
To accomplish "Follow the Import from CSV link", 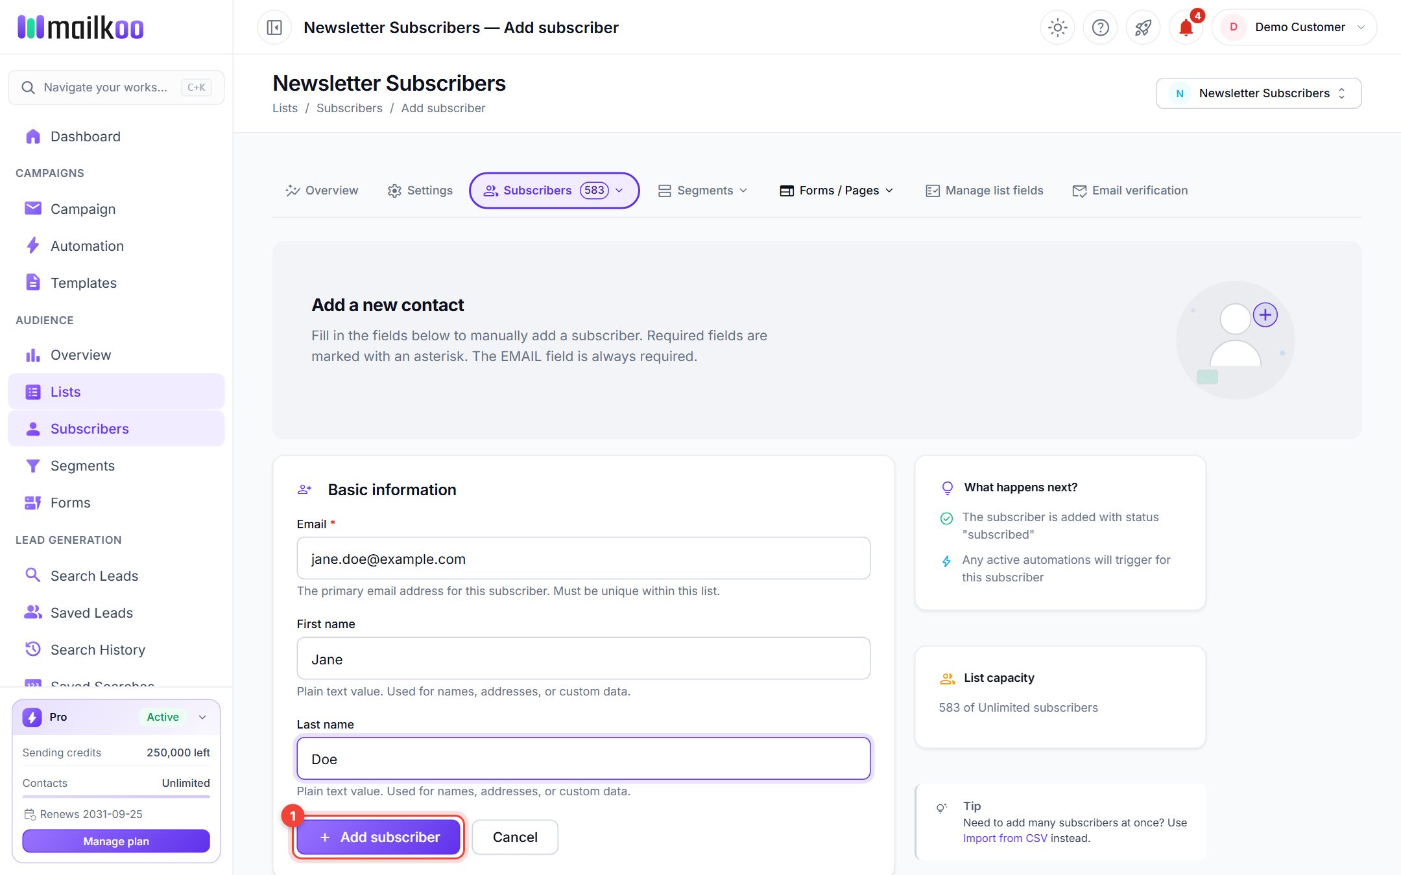I will (1005, 838).
